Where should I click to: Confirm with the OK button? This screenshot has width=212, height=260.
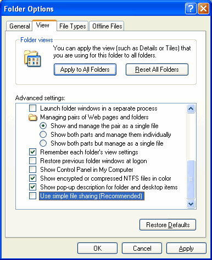tap(97, 249)
